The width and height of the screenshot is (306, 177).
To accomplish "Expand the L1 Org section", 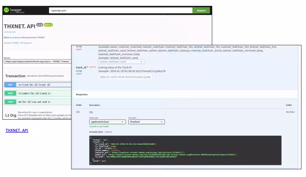I will (x=11, y=115).
